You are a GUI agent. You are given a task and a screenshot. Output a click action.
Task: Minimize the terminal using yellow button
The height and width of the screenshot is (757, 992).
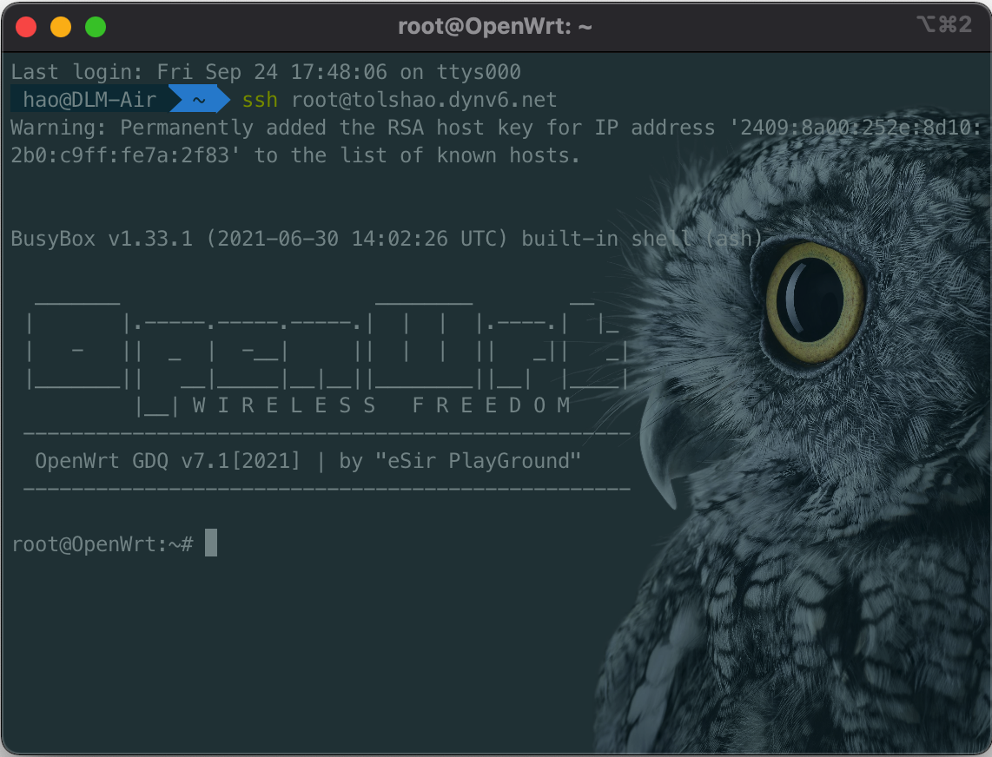61,27
